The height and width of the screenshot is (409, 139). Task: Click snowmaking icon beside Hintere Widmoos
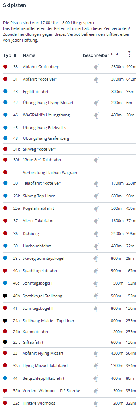coord(96,403)
